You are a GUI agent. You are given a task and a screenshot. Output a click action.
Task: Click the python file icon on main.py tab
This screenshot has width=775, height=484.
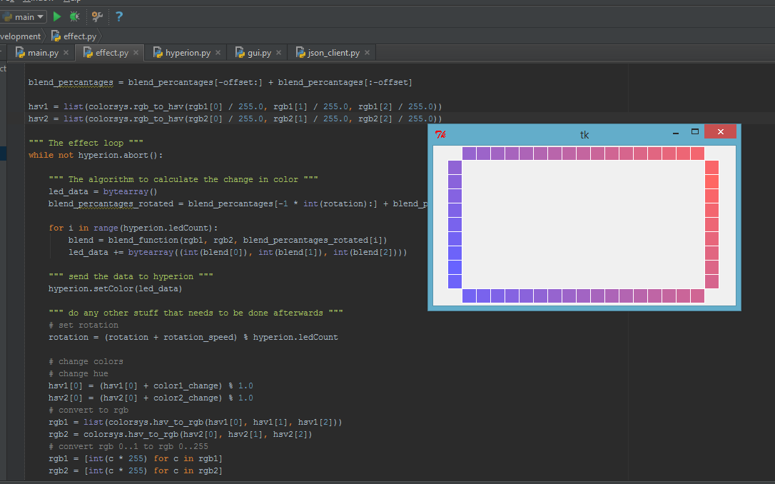pos(20,52)
